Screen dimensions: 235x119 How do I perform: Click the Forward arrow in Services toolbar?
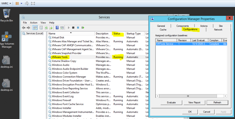tap(28, 28)
